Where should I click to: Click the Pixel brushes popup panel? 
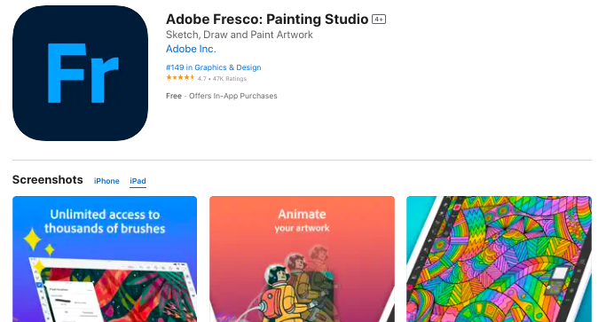pyautogui.click(x=72, y=302)
